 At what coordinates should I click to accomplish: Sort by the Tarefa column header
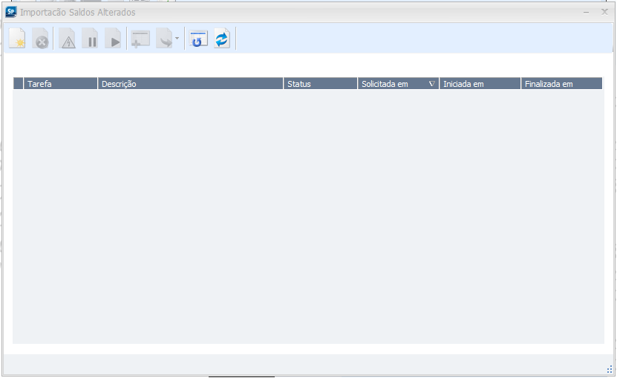tap(61, 83)
